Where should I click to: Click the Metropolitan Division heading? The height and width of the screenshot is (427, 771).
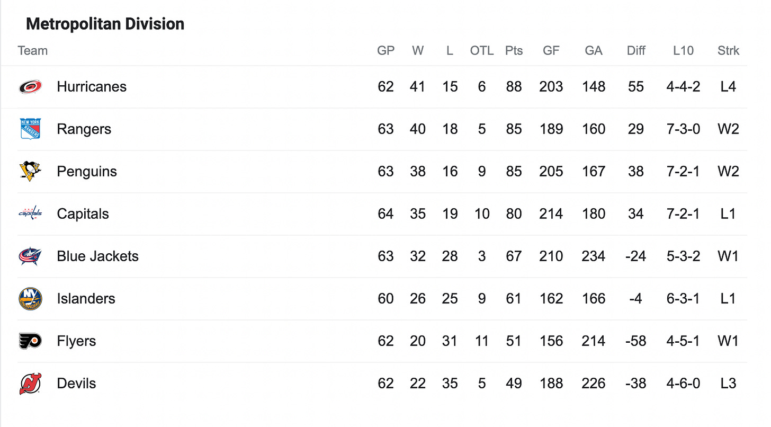coord(105,24)
